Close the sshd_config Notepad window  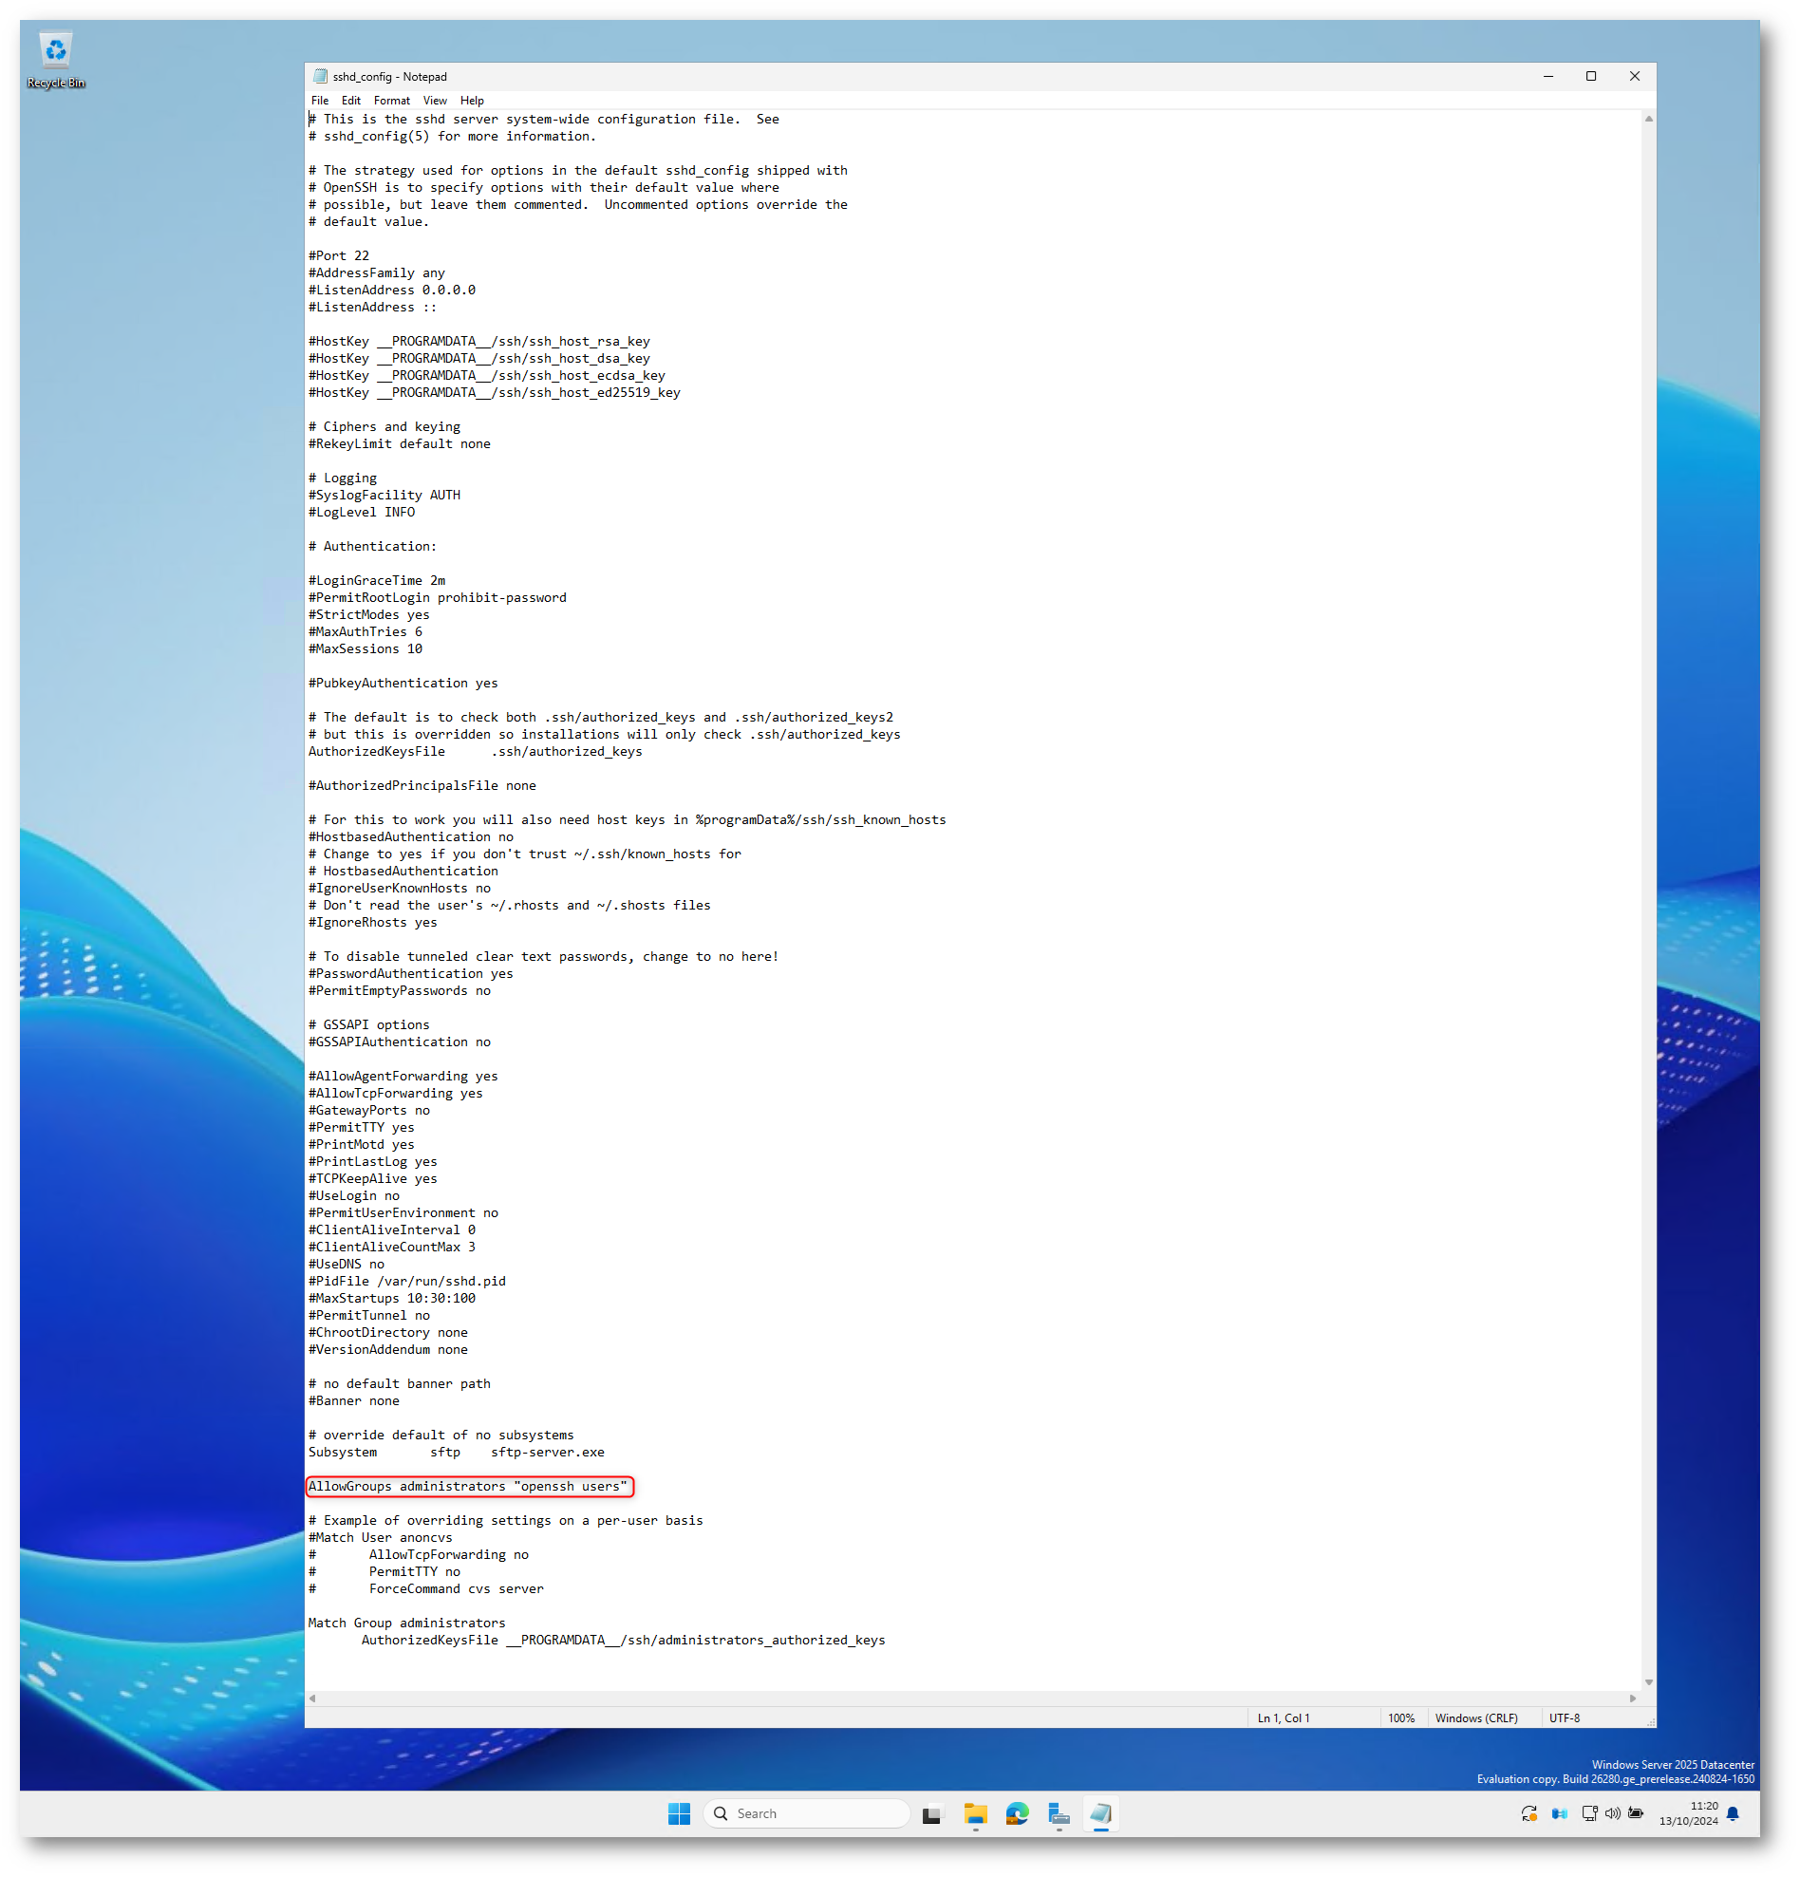(x=1636, y=77)
